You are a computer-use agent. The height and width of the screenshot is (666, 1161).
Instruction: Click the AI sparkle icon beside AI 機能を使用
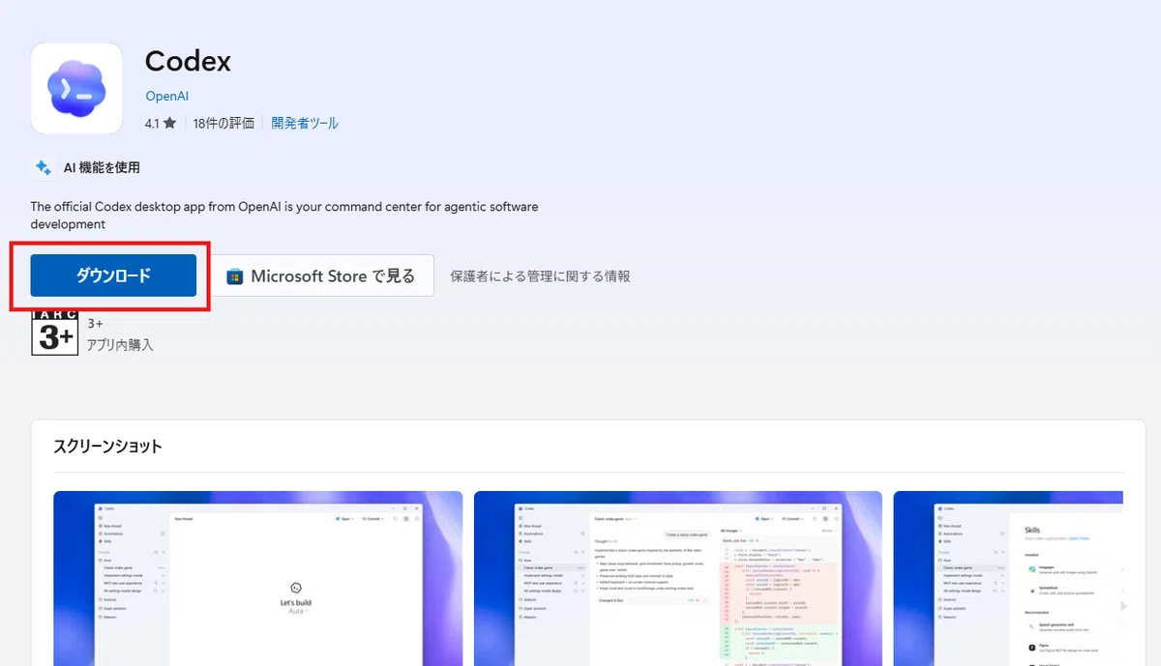(x=44, y=168)
